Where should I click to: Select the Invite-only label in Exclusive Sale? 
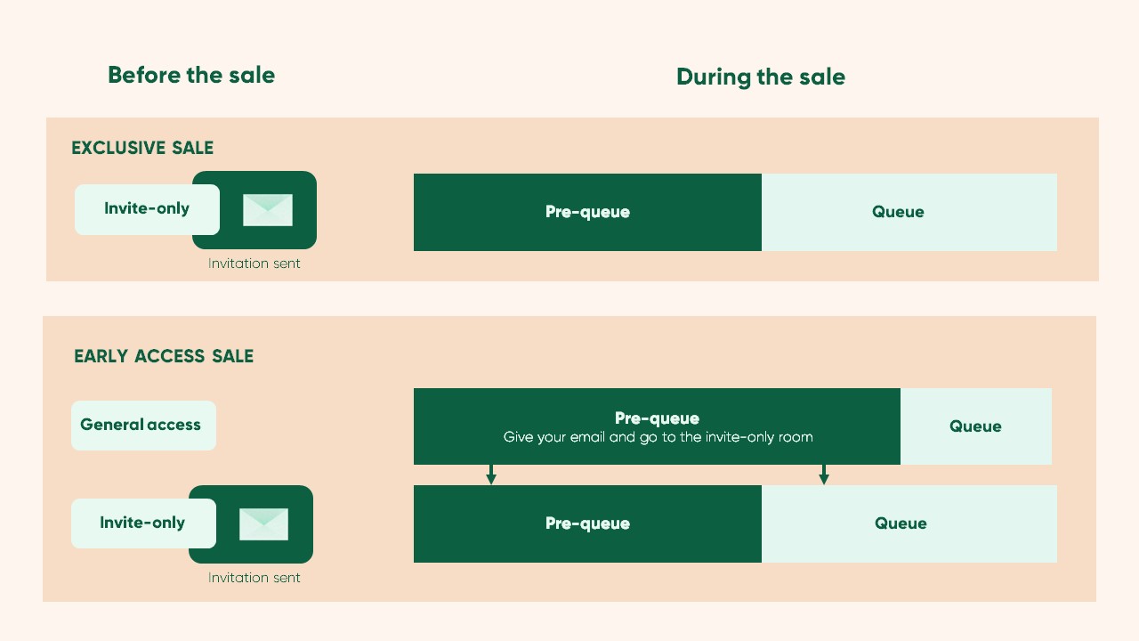[147, 209]
